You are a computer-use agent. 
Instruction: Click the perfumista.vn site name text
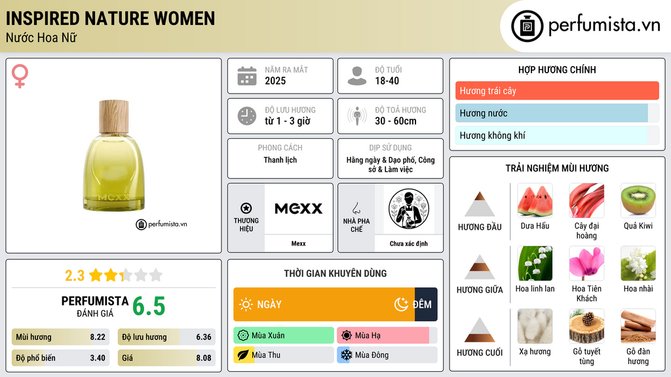(604, 25)
